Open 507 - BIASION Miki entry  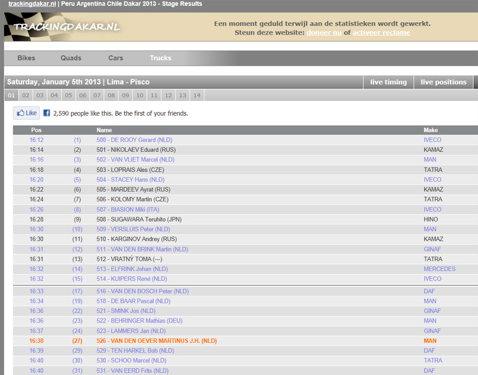tap(128, 209)
